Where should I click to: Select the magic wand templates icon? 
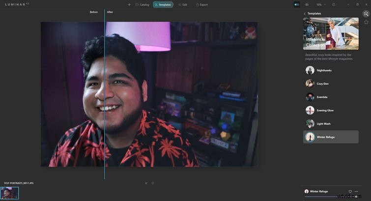[366, 13]
